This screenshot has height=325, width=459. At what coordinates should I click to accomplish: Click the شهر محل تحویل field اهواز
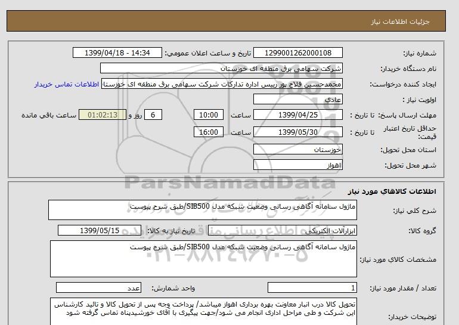click(x=306, y=165)
